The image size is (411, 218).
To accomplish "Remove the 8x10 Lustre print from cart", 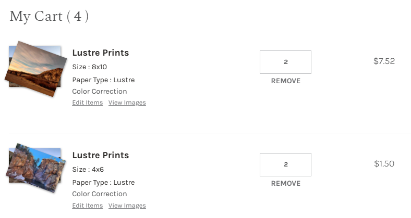I will click(x=285, y=81).
